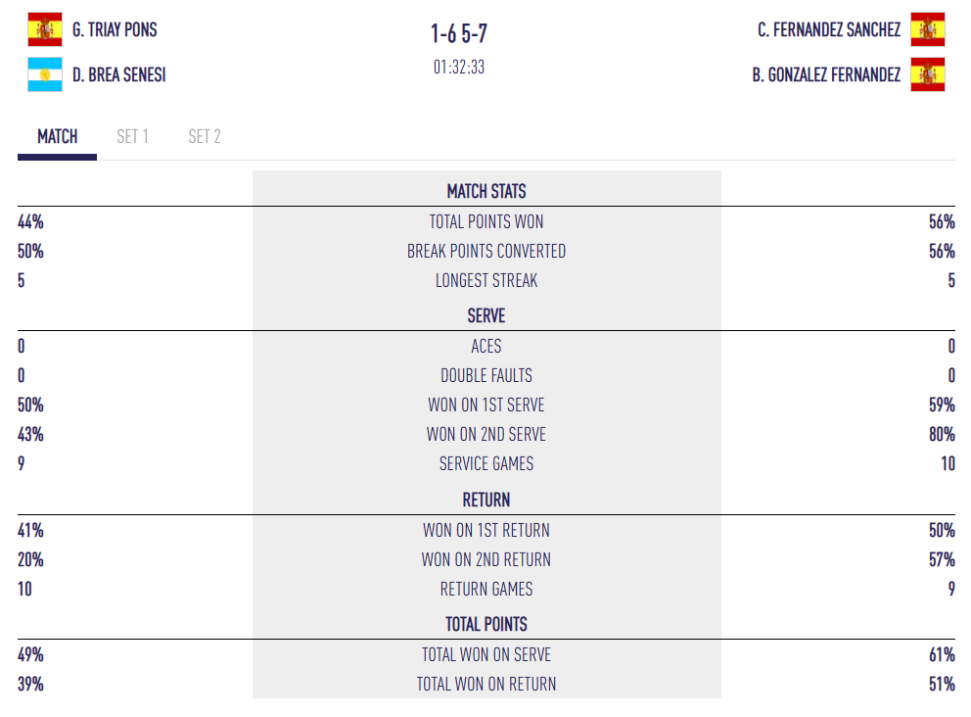
Task: Click the 1-6 5-7 match score
Action: [x=459, y=34]
